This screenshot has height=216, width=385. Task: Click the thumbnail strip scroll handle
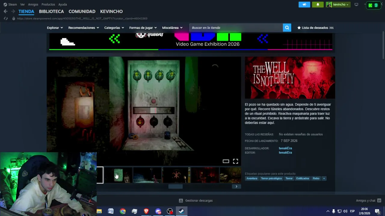pos(175,186)
